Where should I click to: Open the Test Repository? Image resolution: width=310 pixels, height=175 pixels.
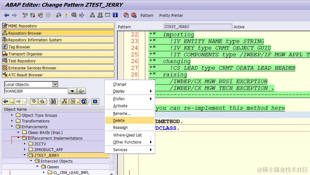point(58,61)
